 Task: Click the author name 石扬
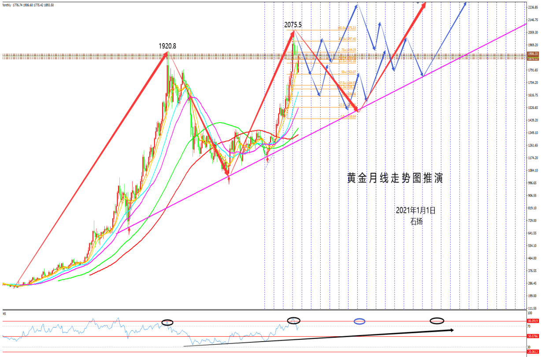[x=416, y=222]
